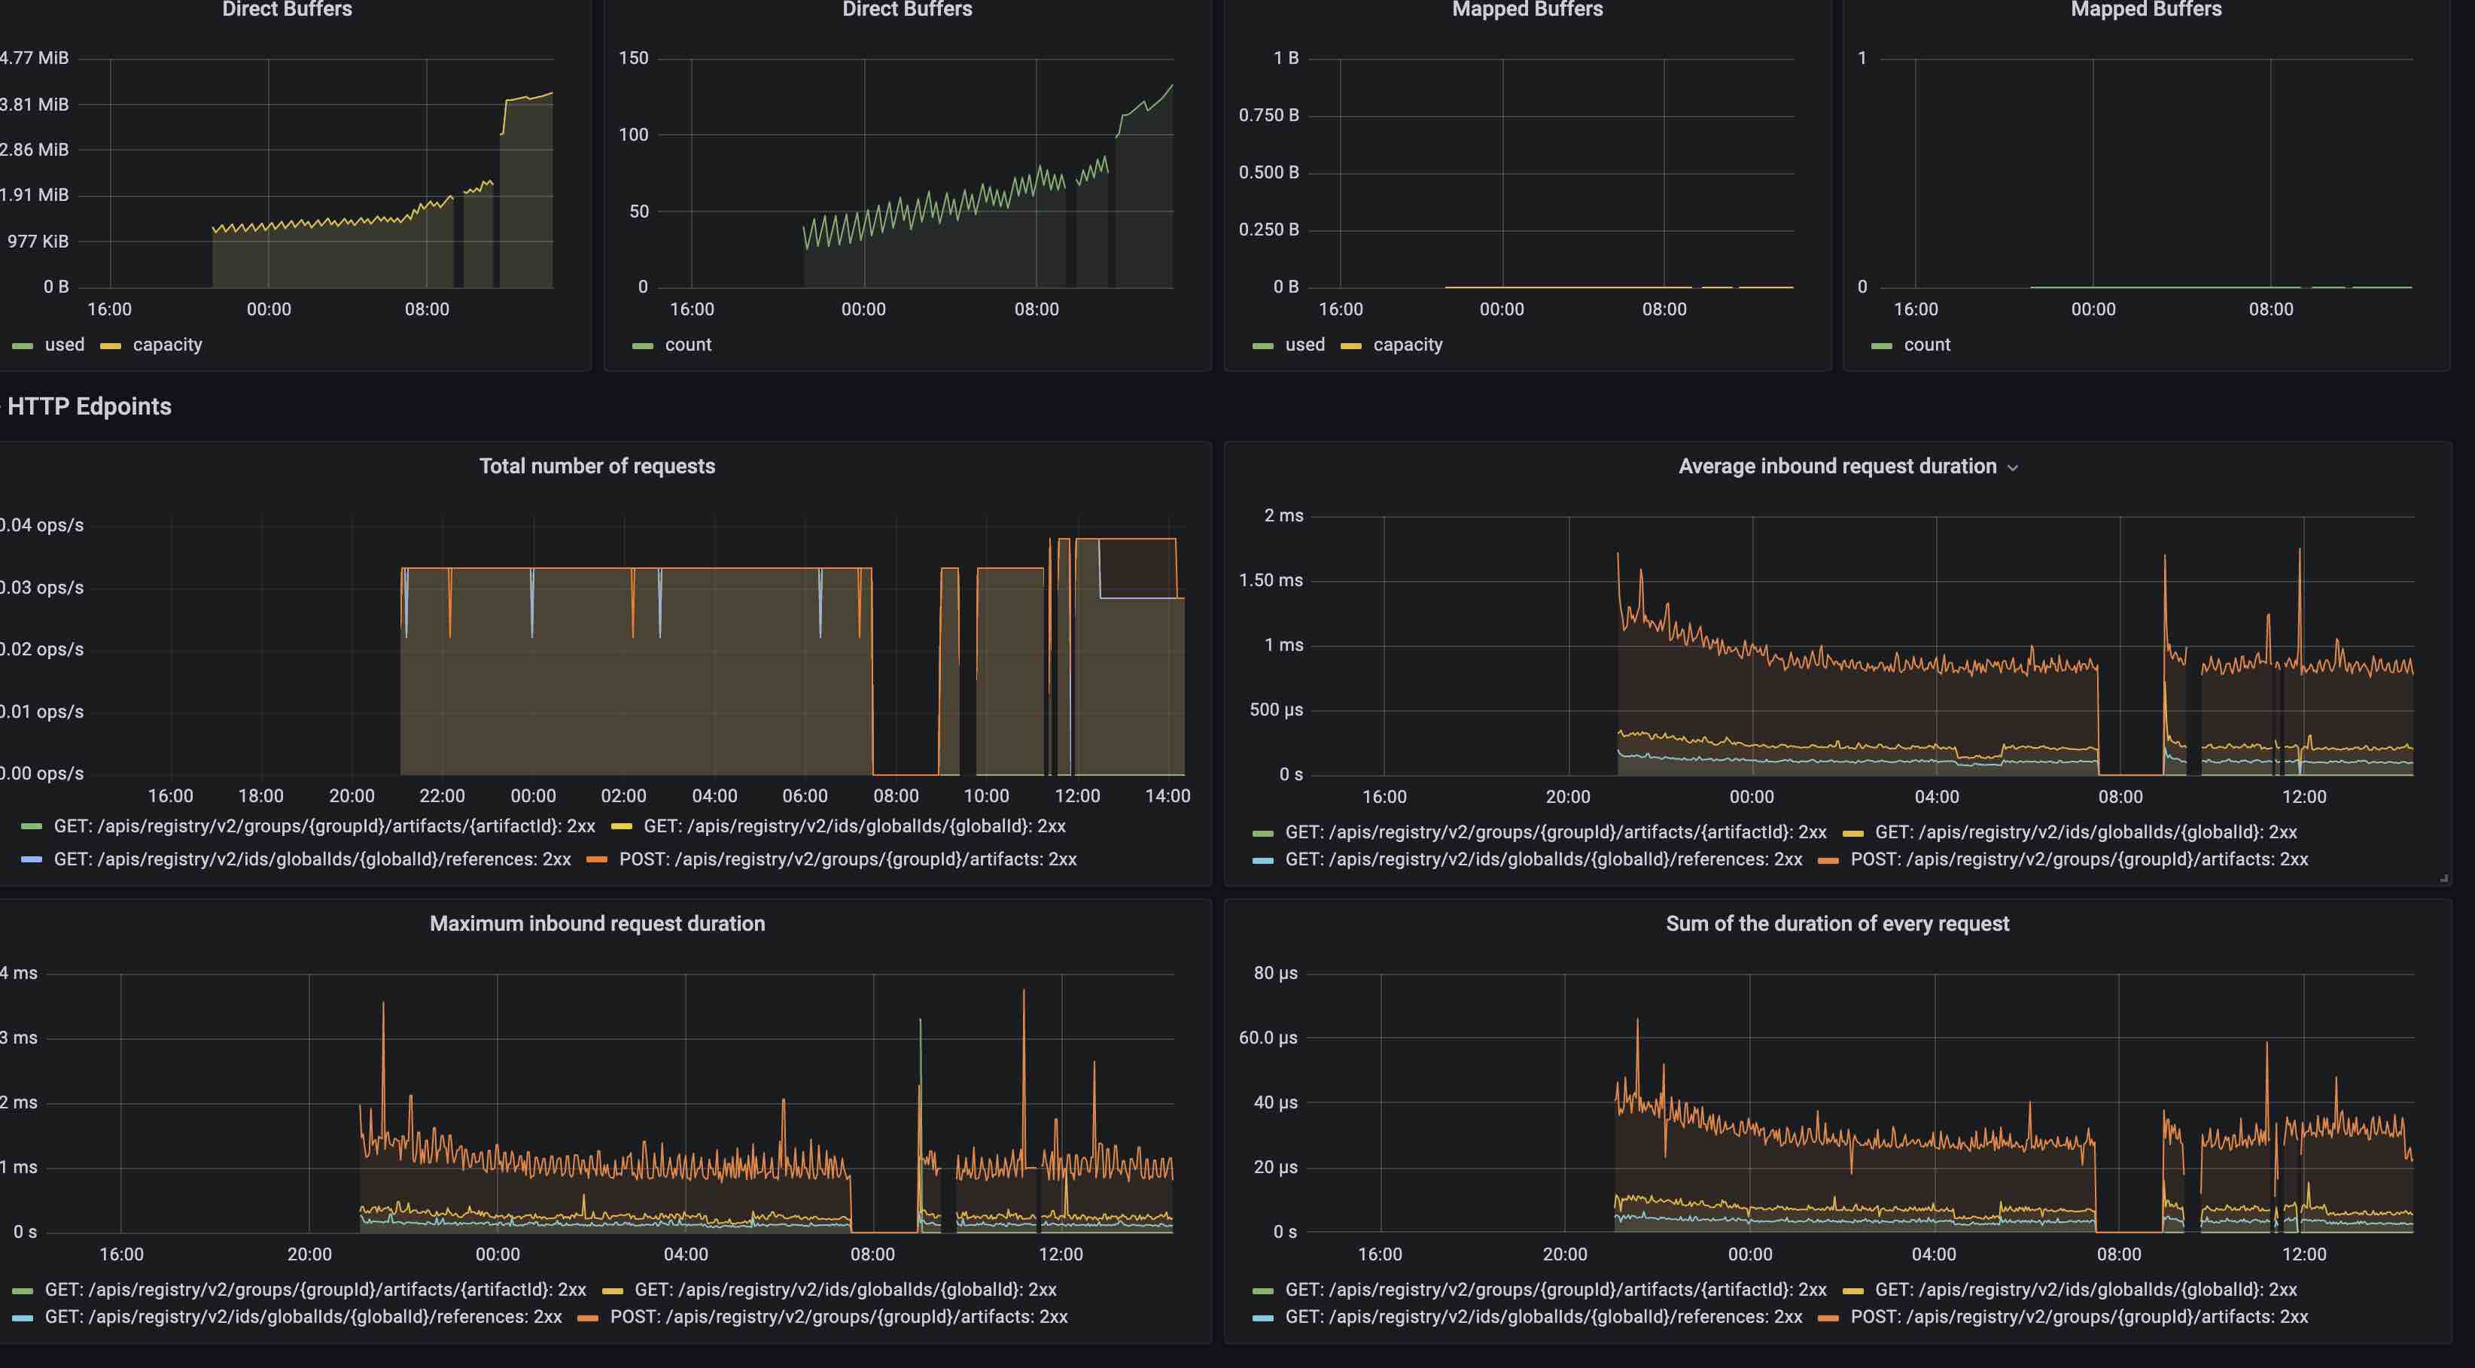Select POST artifacts 2xx in Average inbound duration legend
The height and width of the screenshot is (1368, 2475).
point(2078,859)
